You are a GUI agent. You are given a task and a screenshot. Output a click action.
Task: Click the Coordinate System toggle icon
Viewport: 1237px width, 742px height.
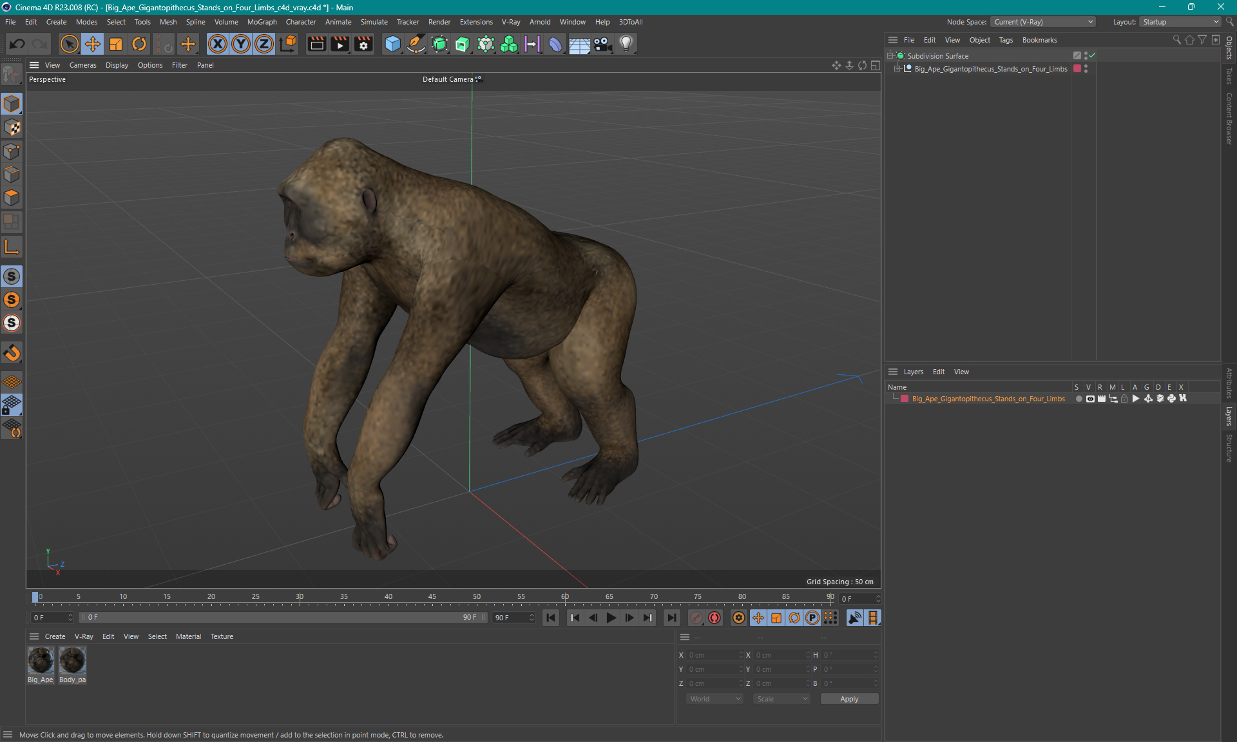pyautogui.click(x=289, y=44)
